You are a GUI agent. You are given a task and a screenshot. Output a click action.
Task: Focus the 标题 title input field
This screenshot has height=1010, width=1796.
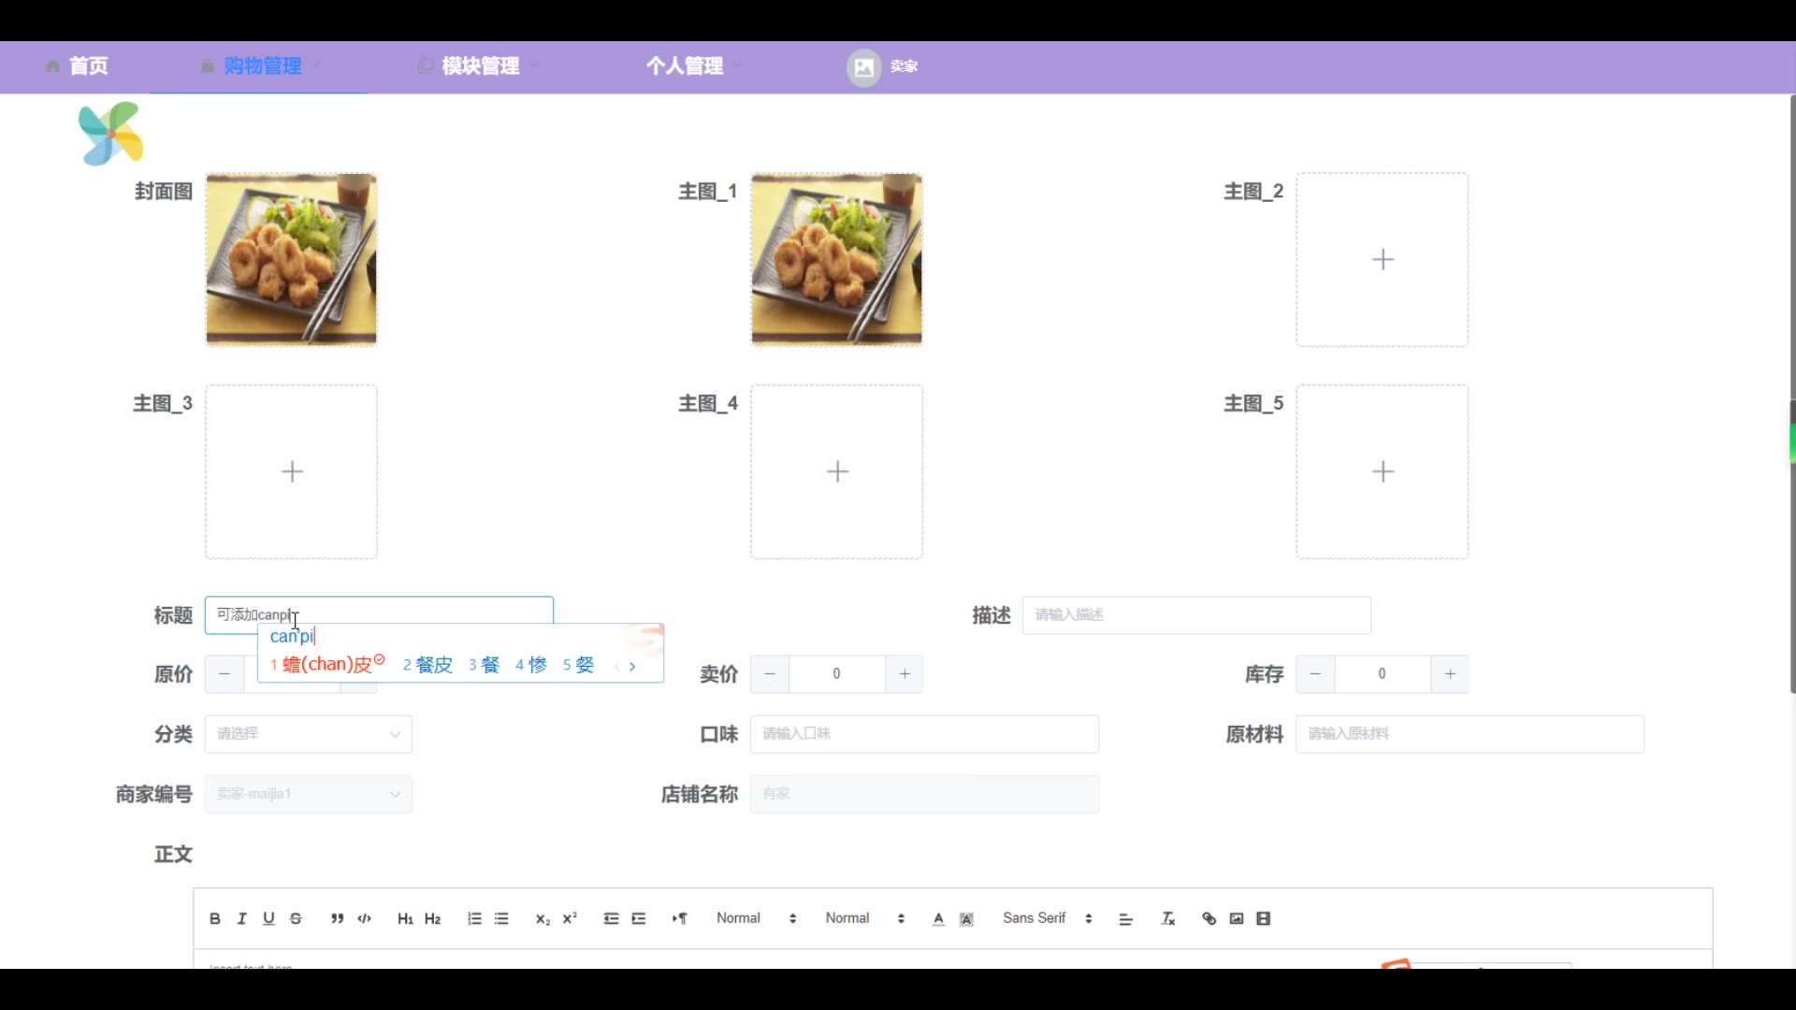(x=379, y=614)
